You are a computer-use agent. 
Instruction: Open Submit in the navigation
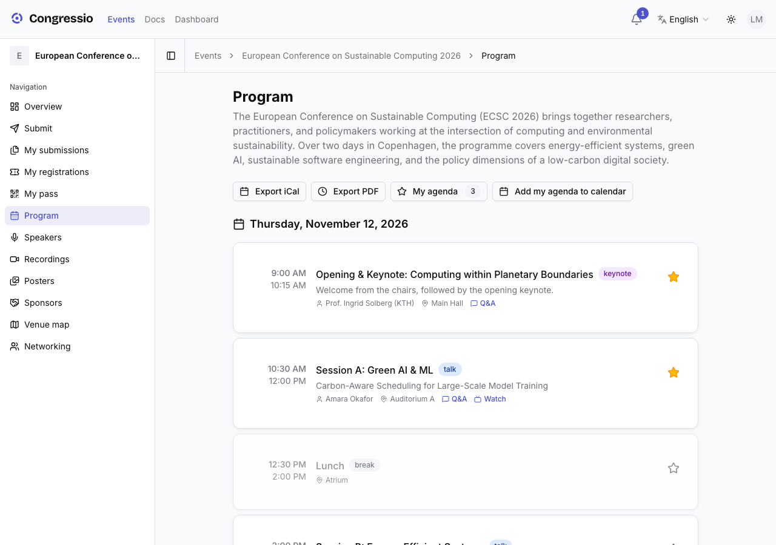[77, 128]
